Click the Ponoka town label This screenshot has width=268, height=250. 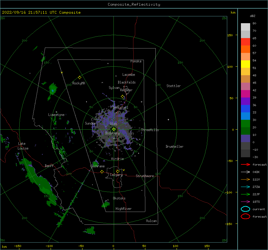136,61
